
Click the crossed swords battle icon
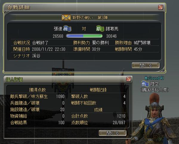coord(66,18)
